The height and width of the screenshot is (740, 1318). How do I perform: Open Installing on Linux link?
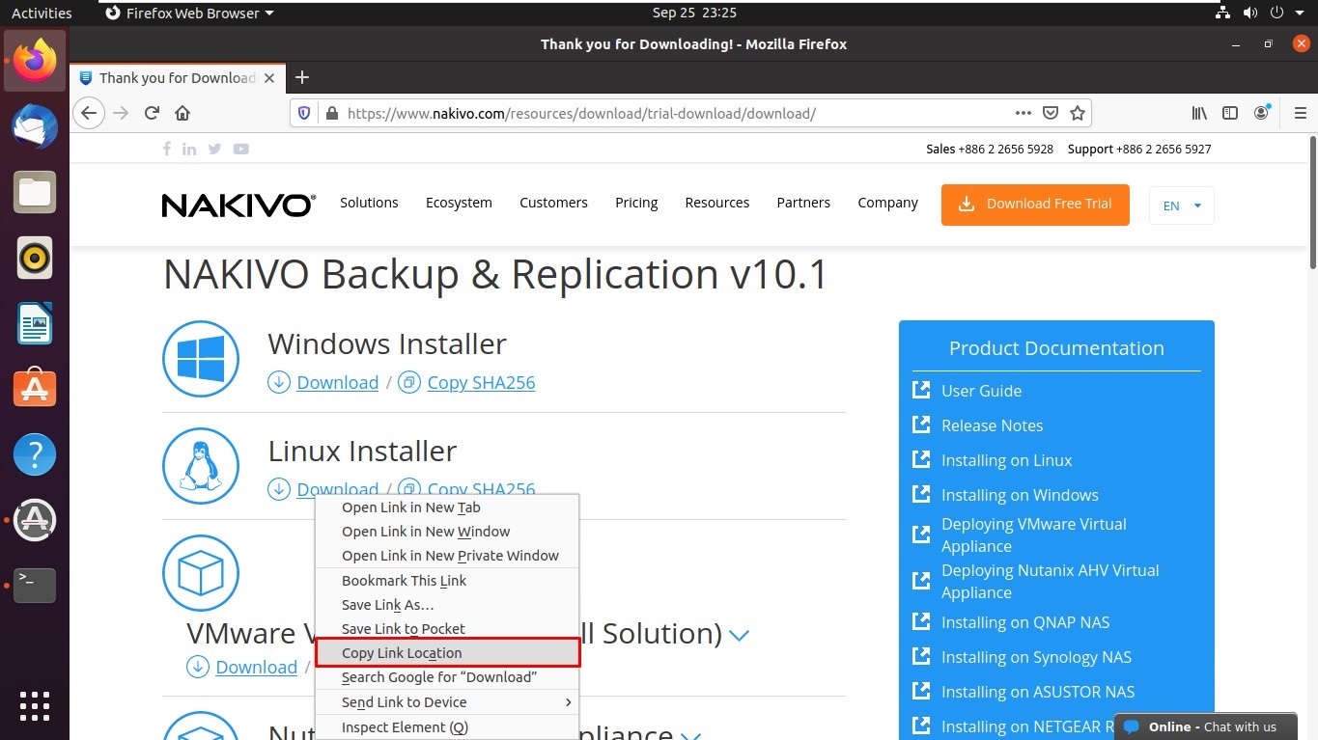point(1006,460)
